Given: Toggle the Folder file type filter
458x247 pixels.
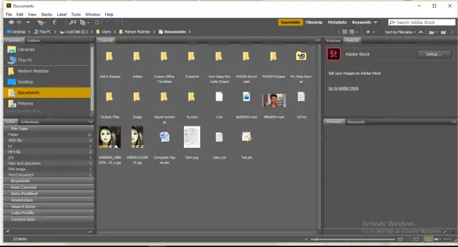Looking at the screenshot, I should point(49,135).
